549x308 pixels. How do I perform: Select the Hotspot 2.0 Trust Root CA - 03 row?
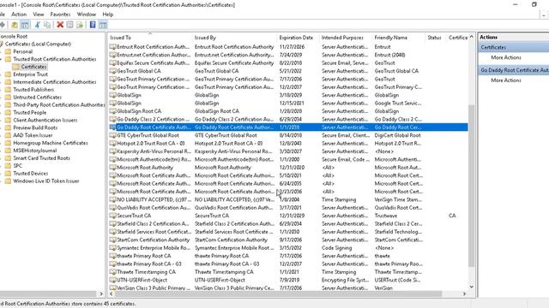coord(288,144)
